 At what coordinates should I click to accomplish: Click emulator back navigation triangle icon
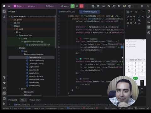(128, 20)
